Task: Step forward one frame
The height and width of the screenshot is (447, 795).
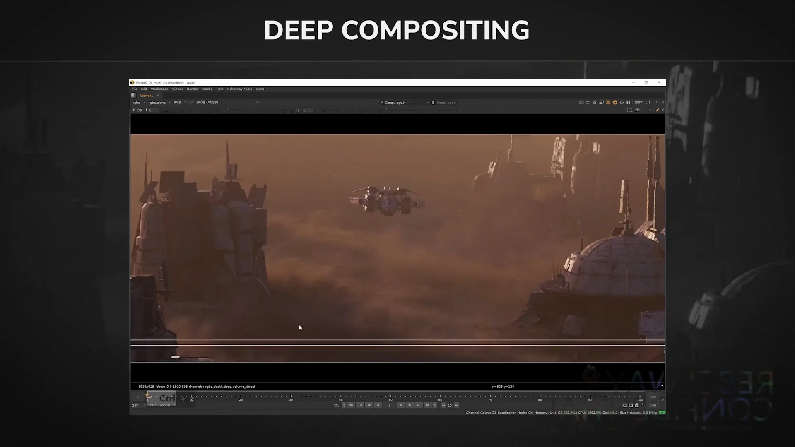Action: [x=410, y=405]
